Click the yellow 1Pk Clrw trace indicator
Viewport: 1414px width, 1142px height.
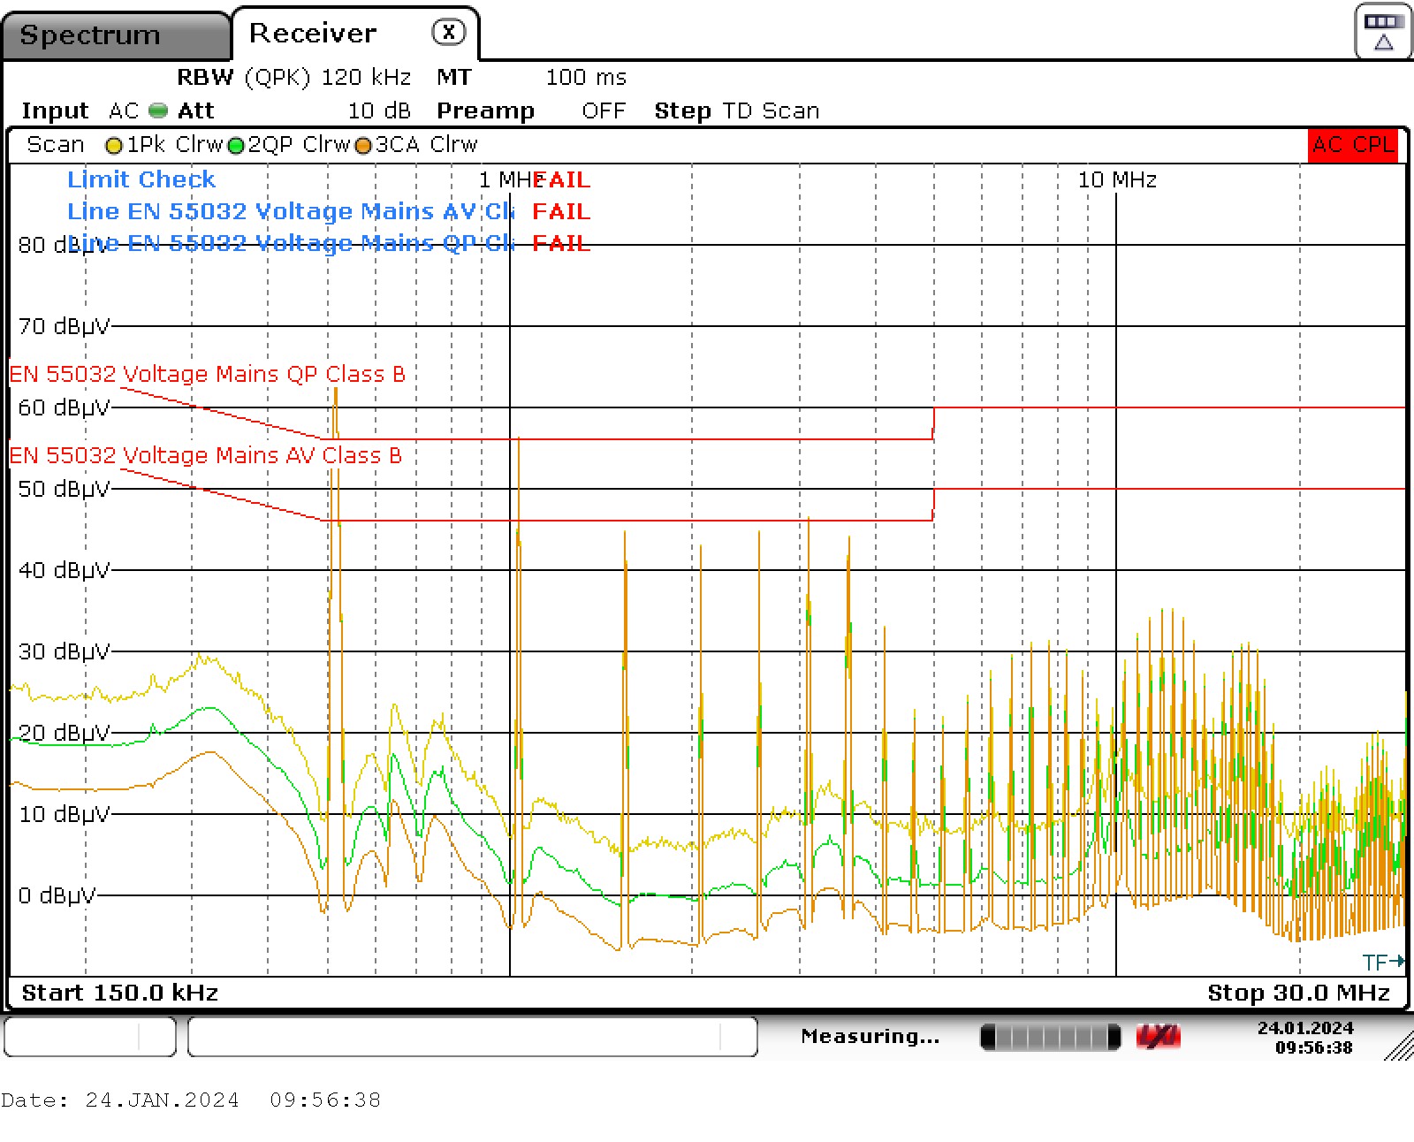click(x=113, y=146)
